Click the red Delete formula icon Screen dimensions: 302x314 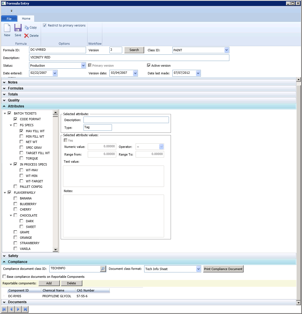pyautogui.click(x=26, y=36)
